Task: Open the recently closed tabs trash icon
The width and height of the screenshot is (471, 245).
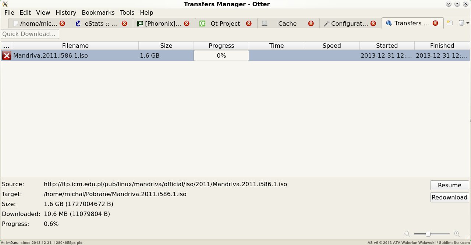Action: coord(461,23)
